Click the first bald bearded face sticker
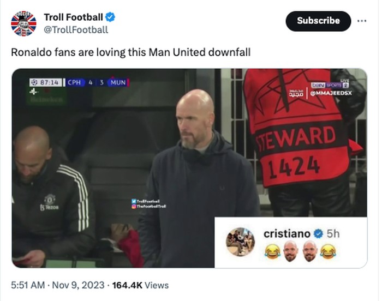 pyautogui.click(x=291, y=251)
